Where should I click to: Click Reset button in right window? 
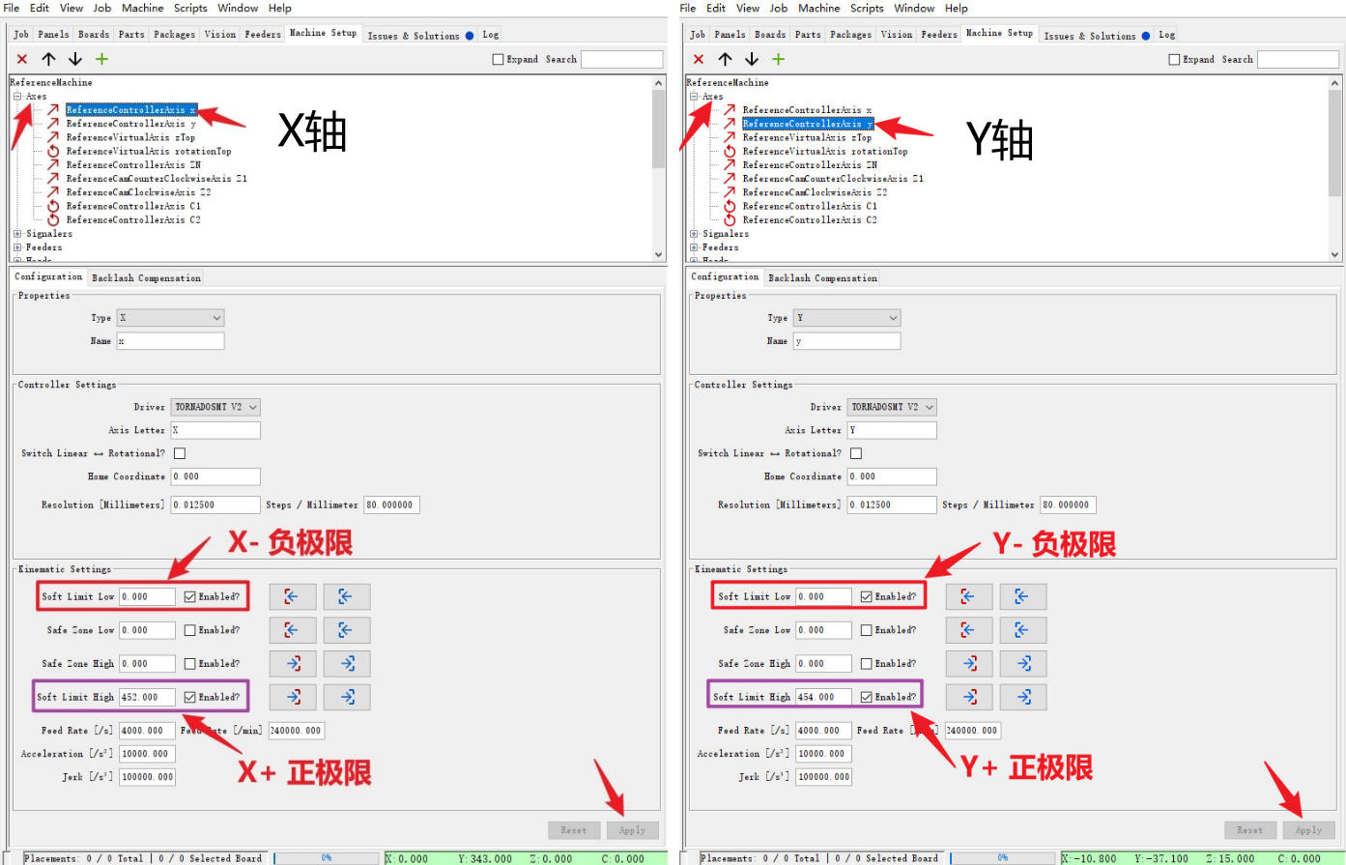(1250, 830)
